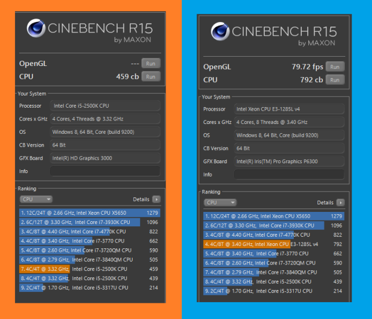
Task: Open the CPU ranking dropdown in the right panel
Action: tap(220, 203)
